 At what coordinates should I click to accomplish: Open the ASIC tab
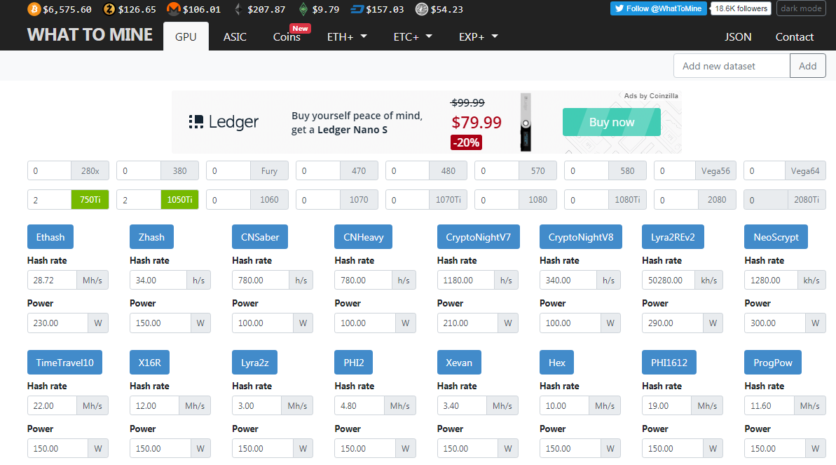pos(235,37)
